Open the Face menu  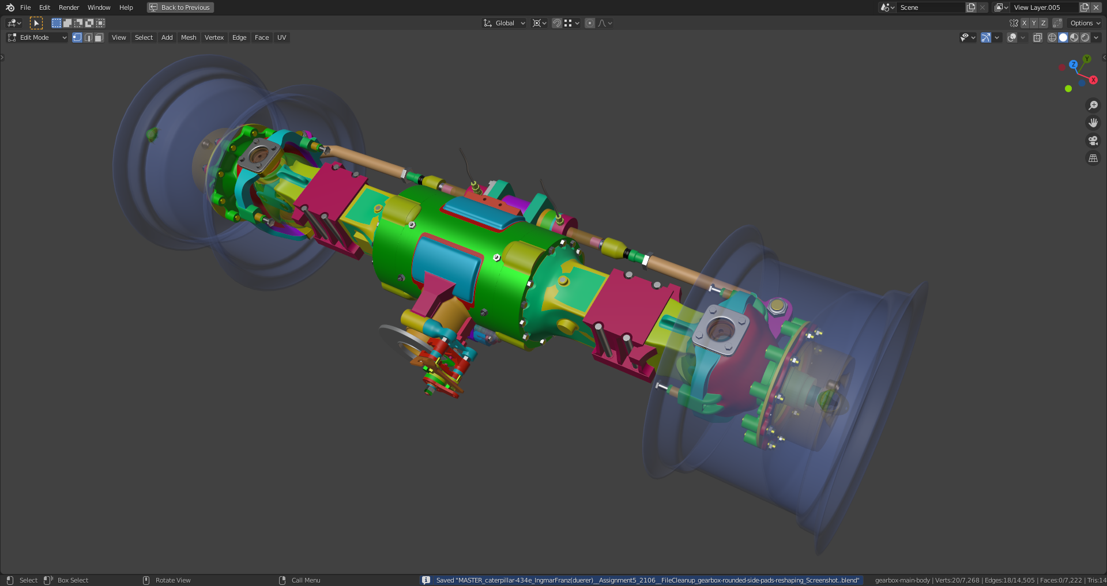tap(262, 37)
